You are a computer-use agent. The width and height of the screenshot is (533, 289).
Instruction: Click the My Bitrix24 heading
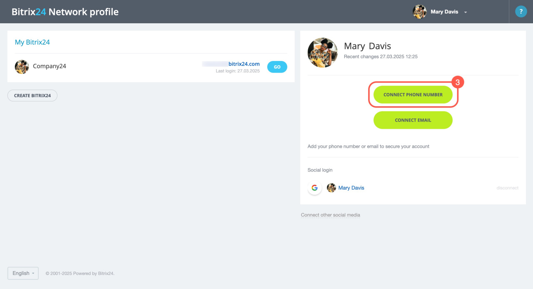(32, 42)
